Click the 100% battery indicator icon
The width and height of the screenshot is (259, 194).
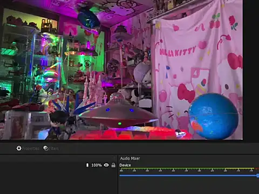click(87, 165)
